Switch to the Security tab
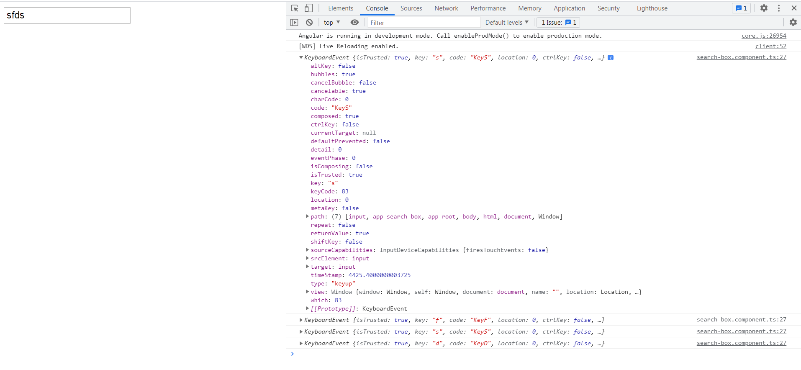This screenshot has height=370, width=801. tap(608, 8)
